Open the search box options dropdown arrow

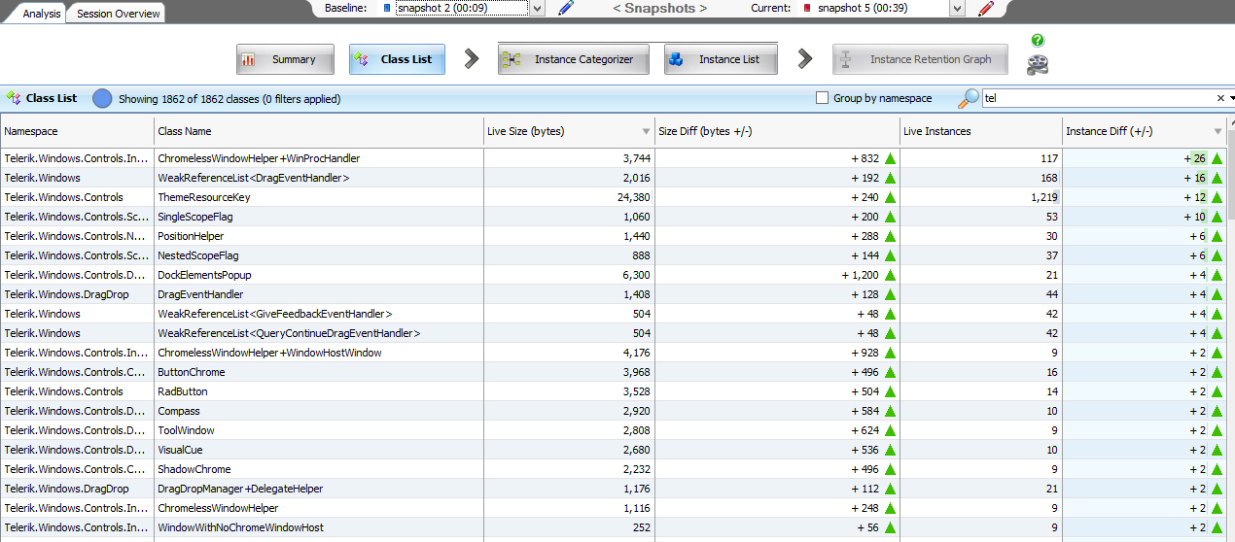click(1231, 98)
